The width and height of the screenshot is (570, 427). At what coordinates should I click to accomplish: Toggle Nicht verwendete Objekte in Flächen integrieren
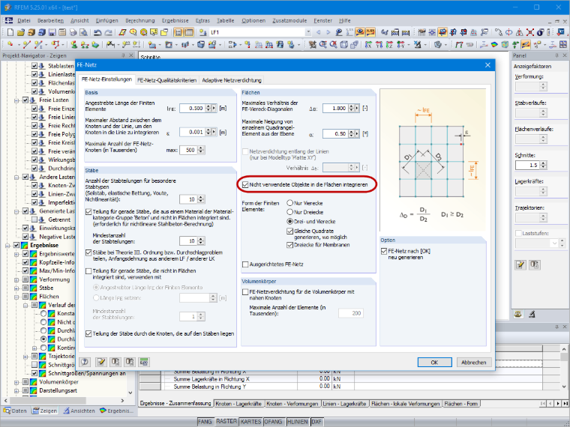(x=245, y=184)
